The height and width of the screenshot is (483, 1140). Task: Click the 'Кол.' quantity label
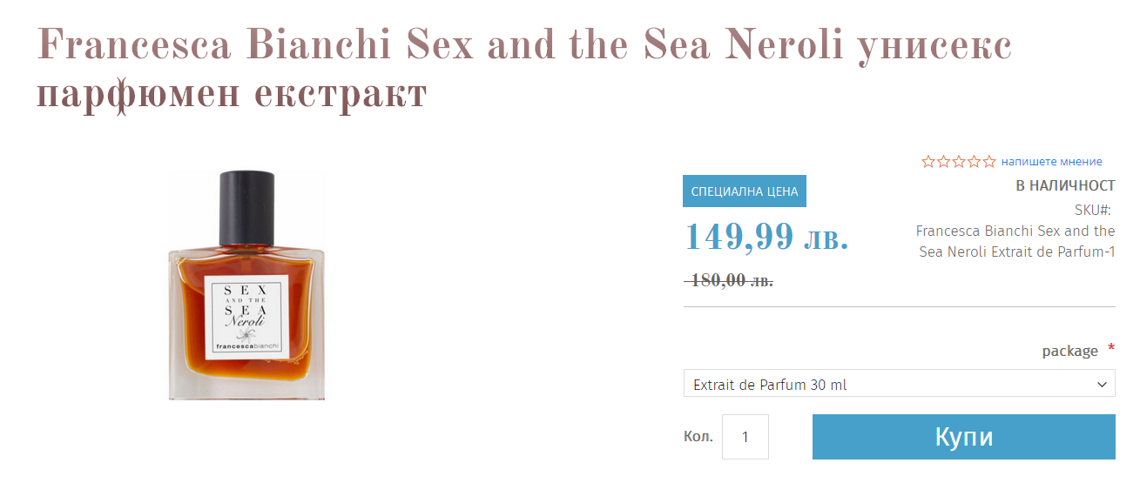698,436
